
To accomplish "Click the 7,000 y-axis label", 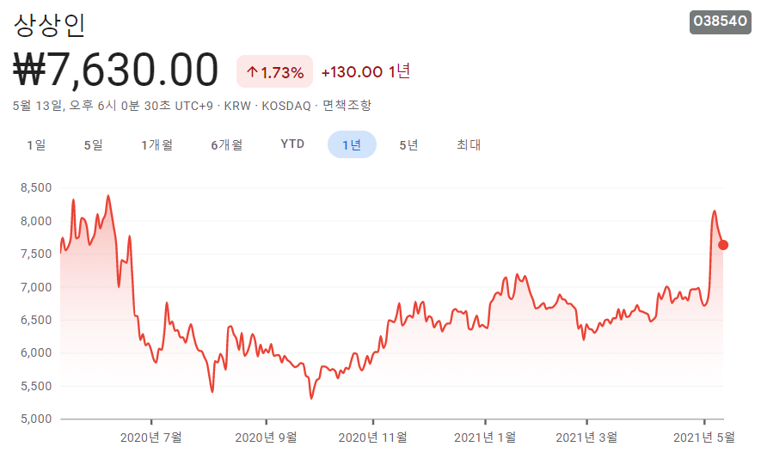I will click(36, 287).
